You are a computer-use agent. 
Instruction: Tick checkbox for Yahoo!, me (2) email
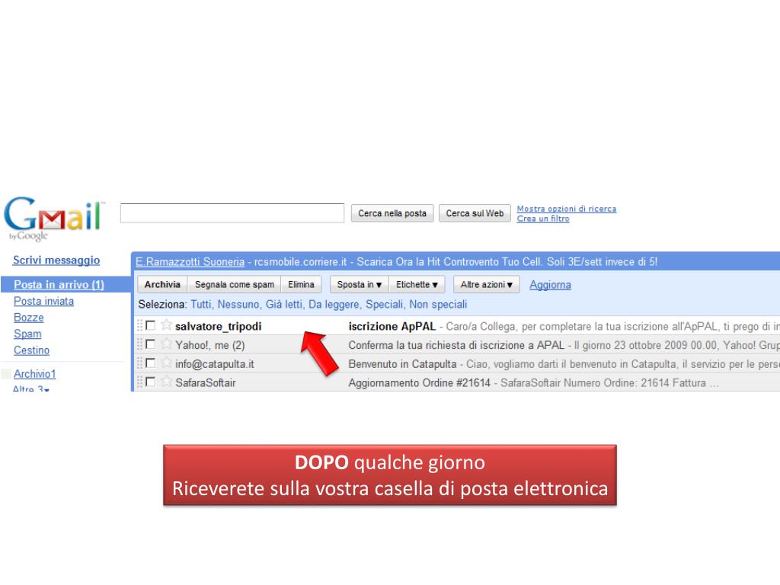150,344
